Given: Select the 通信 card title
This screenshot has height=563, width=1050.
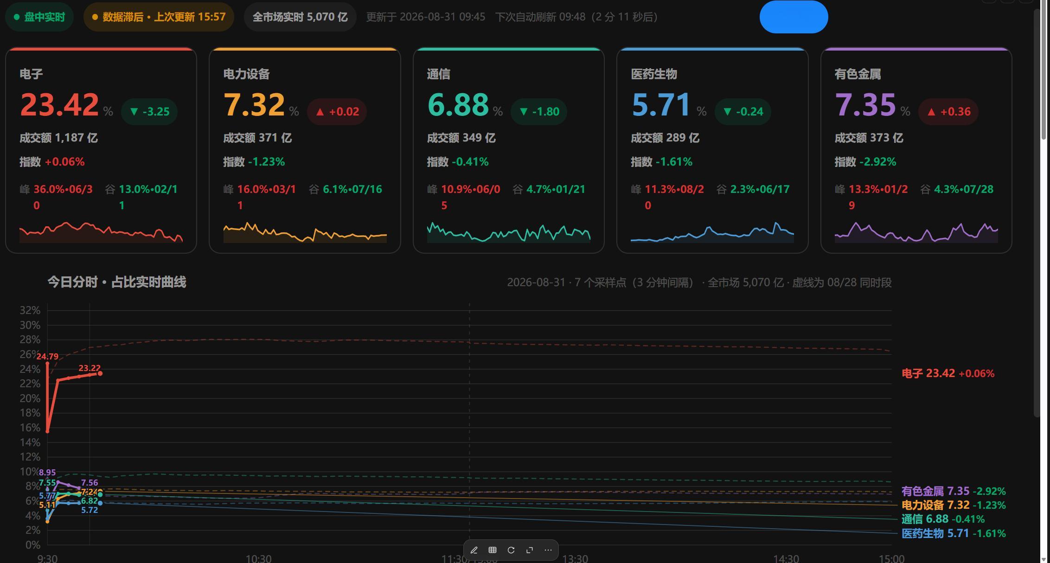Looking at the screenshot, I should (438, 74).
